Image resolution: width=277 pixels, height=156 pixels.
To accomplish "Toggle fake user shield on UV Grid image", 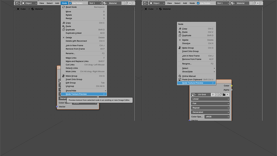I will [217, 95].
